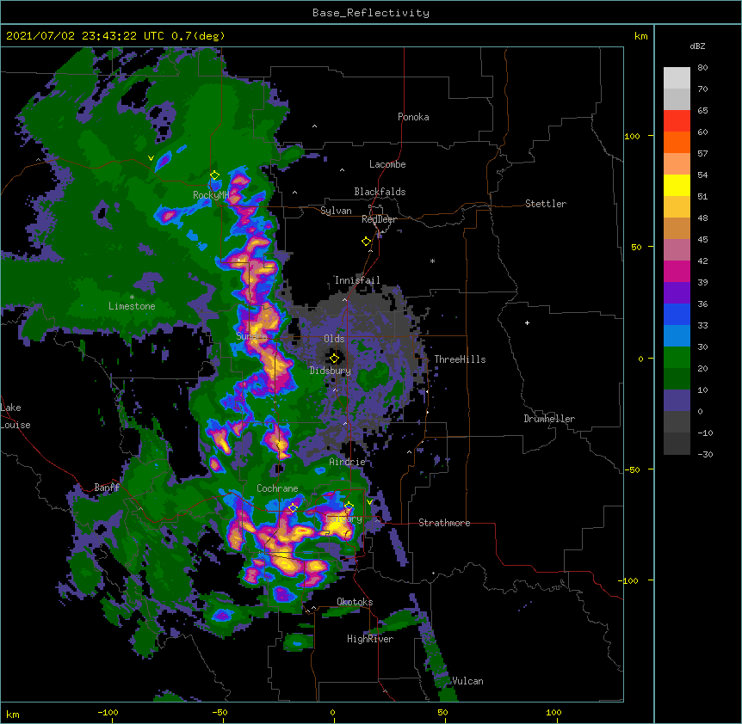Screen dimensions: 742x724
Task: Click the white plus marker north of Drumheller
Action: click(527, 322)
